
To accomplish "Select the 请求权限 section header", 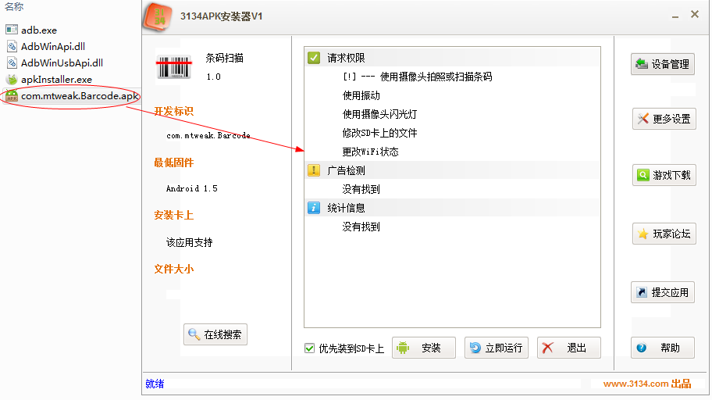I will 452,58.
